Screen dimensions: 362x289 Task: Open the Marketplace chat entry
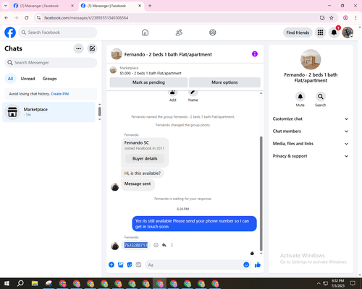pyautogui.click(x=49, y=112)
